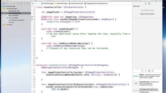The image size is (166, 93).
Task: Open the Issue navigator warning icon
Action: pyautogui.click(x=14, y=3)
